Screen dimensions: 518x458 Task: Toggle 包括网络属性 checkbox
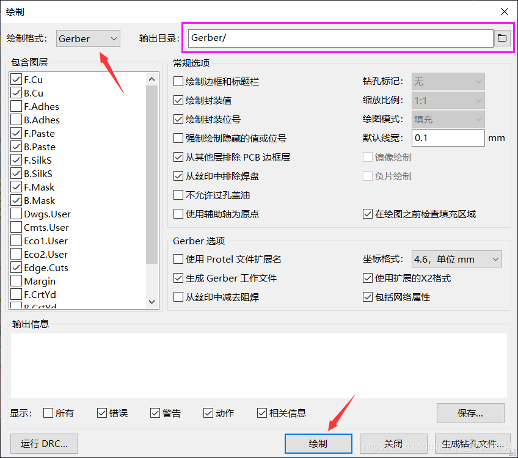click(x=368, y=297)
